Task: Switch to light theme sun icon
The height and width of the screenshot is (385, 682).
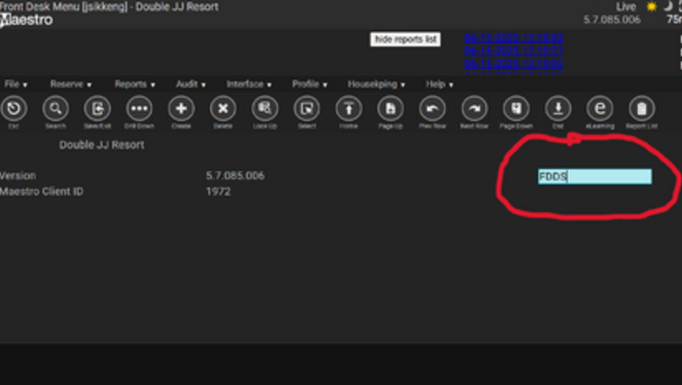Action: 651,6
